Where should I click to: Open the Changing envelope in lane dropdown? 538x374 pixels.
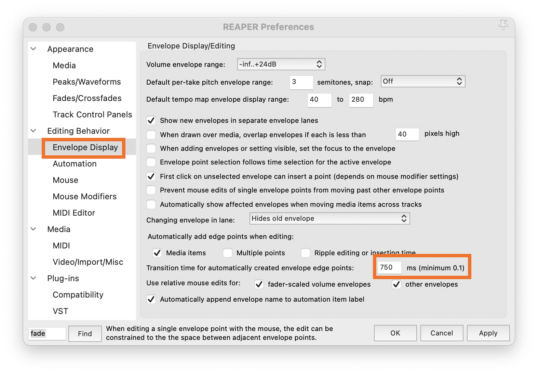coord(329,218)
